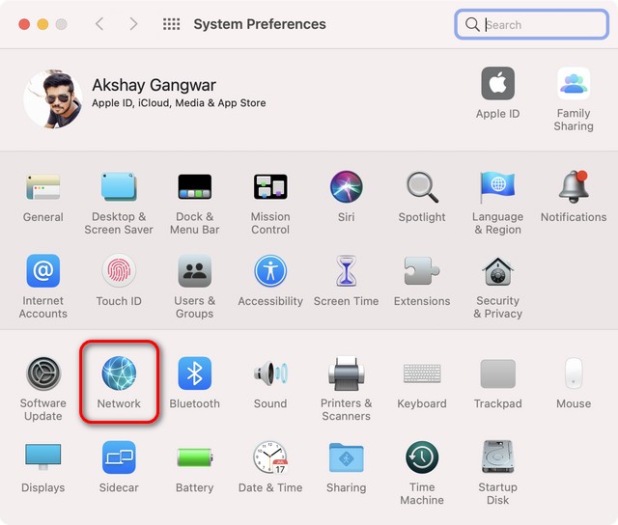This screenshot has height=525, width=618.
Task: Open Family Sharing settings
Action: (573, 85)
